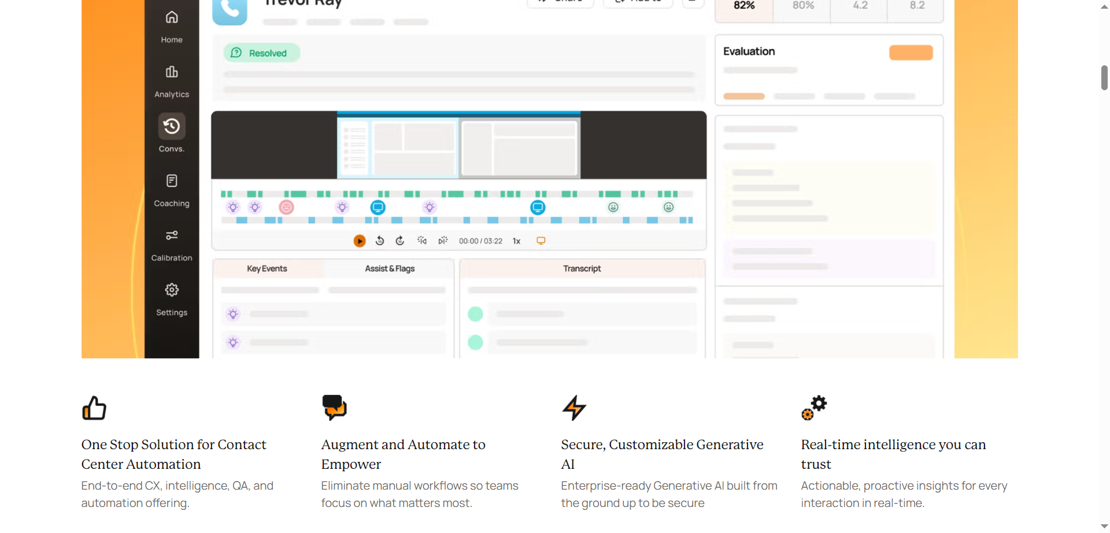
Task: Toggle the Resolved status badge
Action: point(261,53)
